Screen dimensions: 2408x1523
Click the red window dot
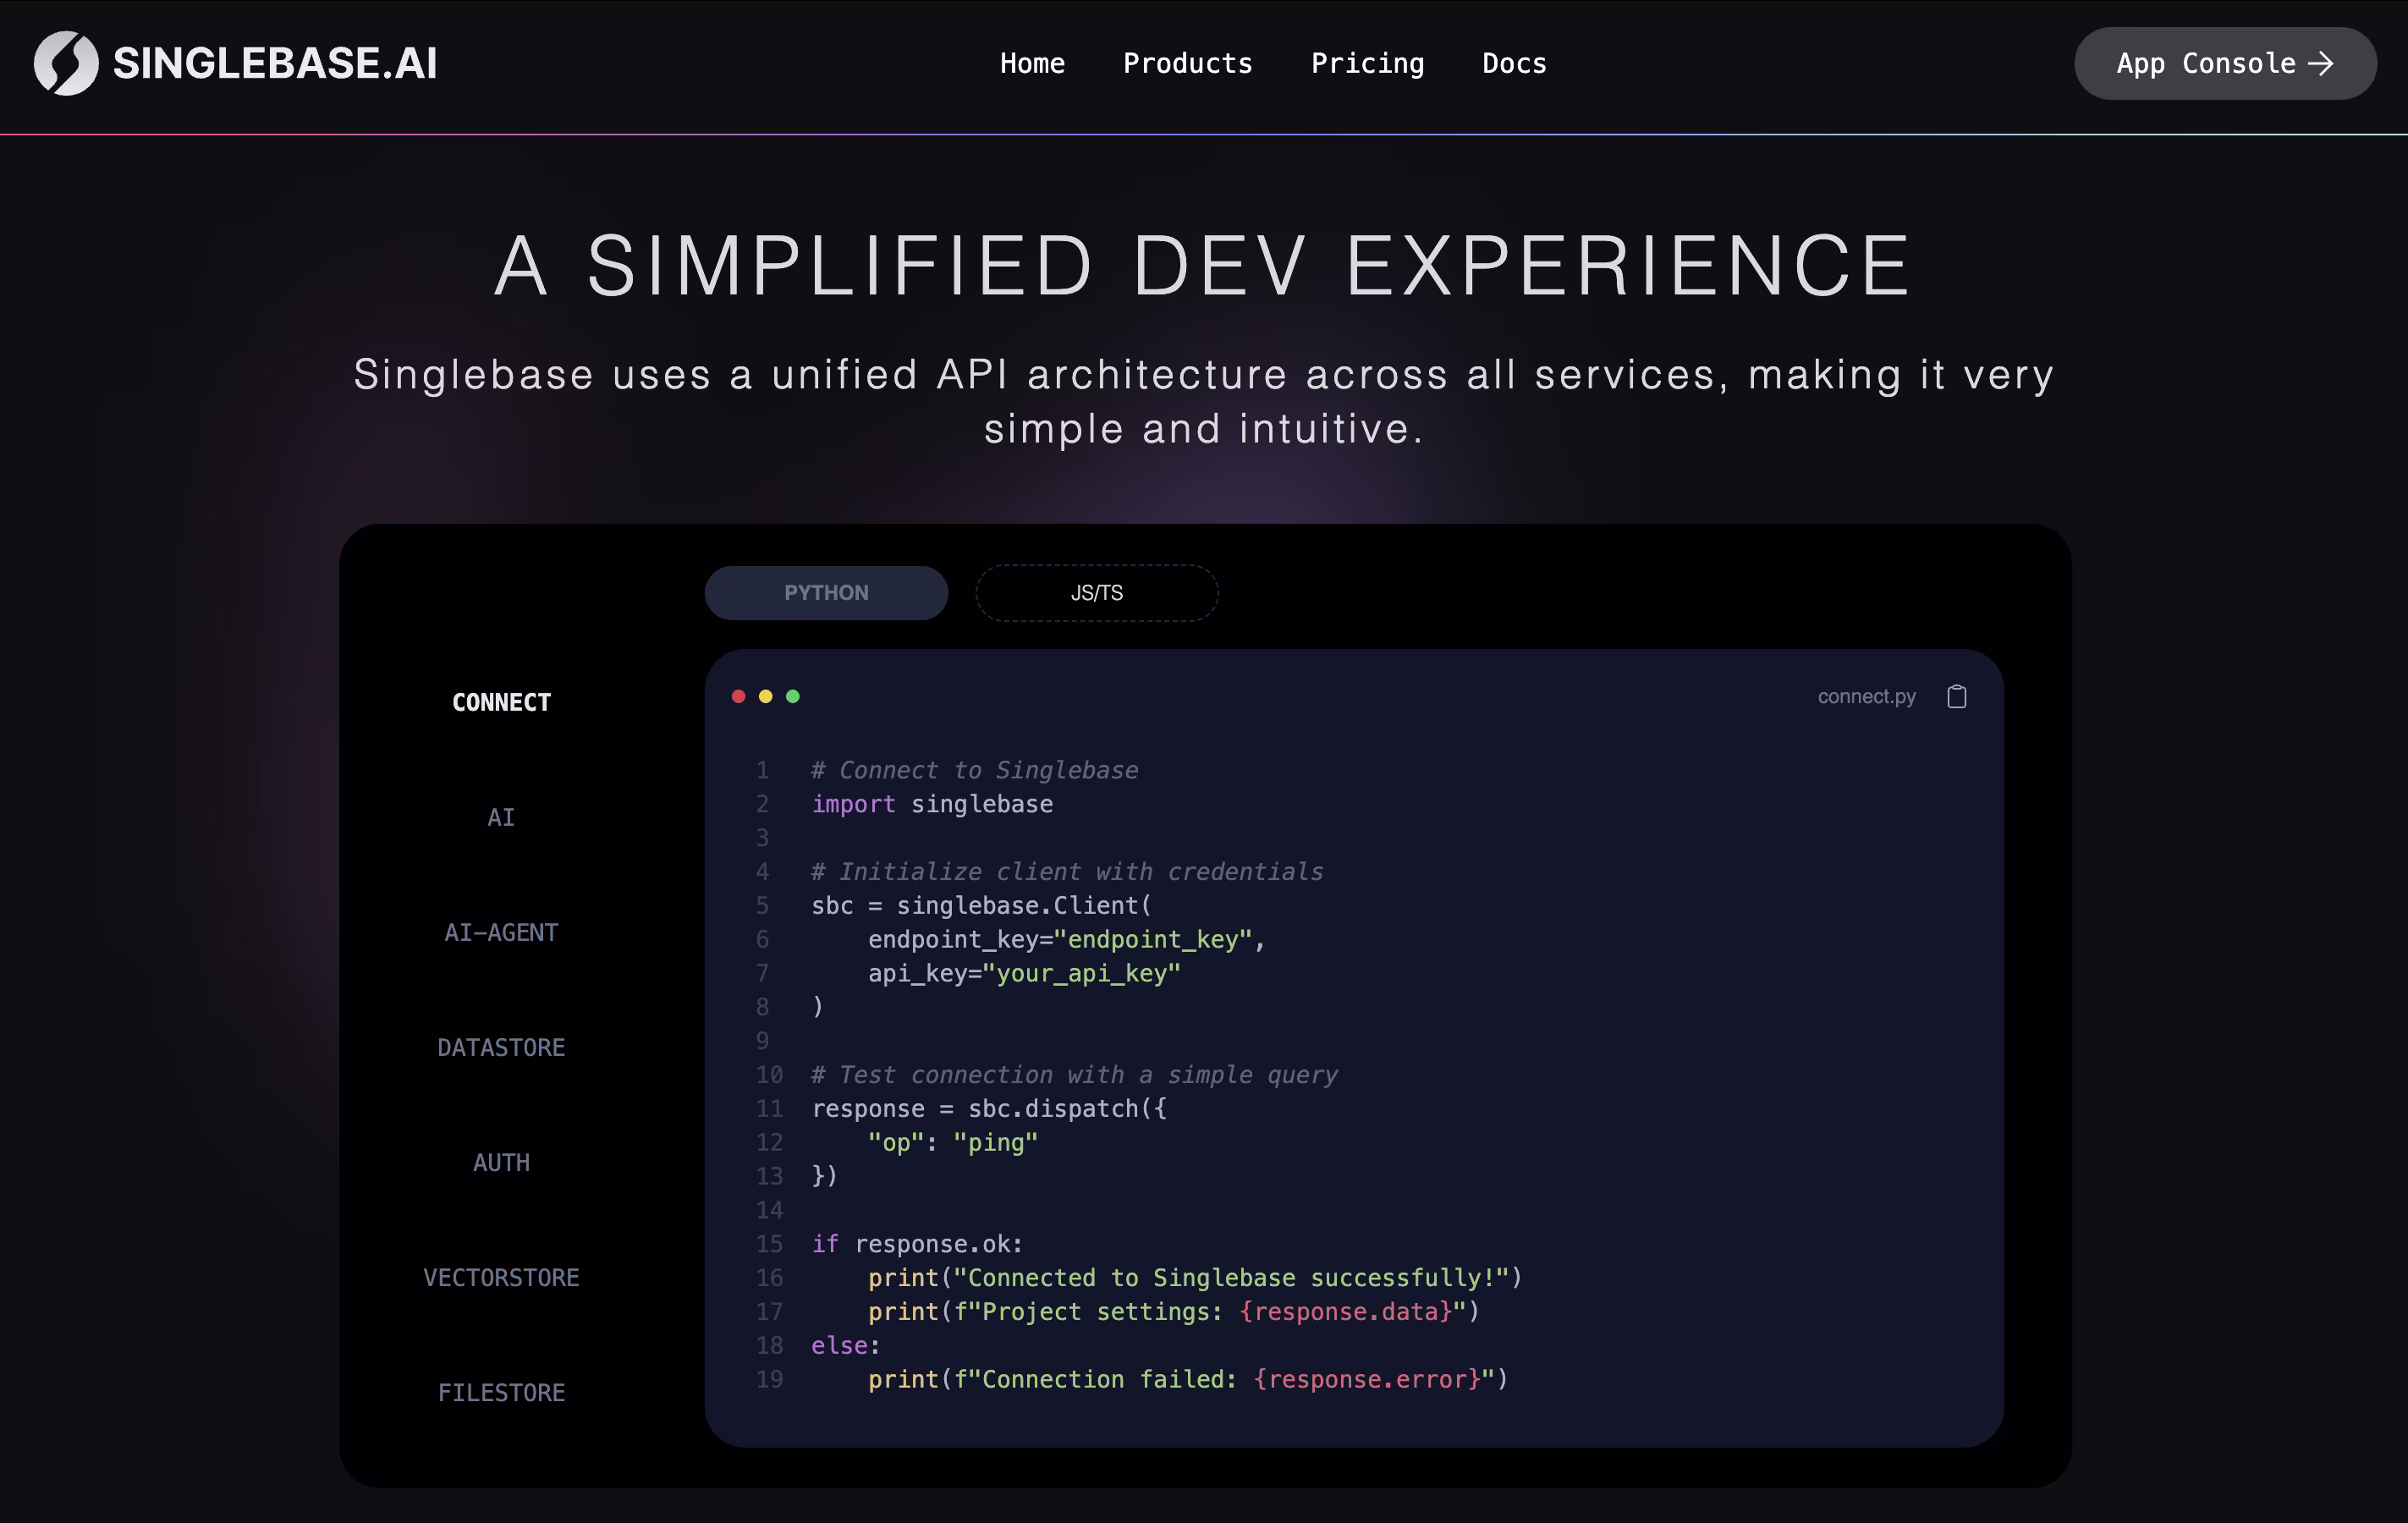(738, 696)
